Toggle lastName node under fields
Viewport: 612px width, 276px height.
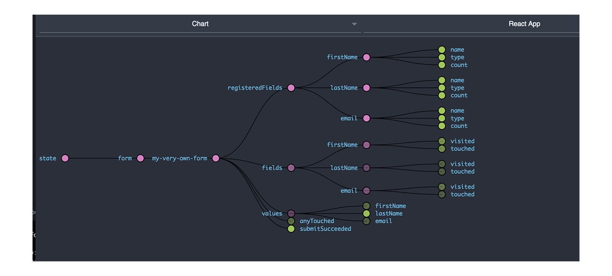tap(366, 168)
